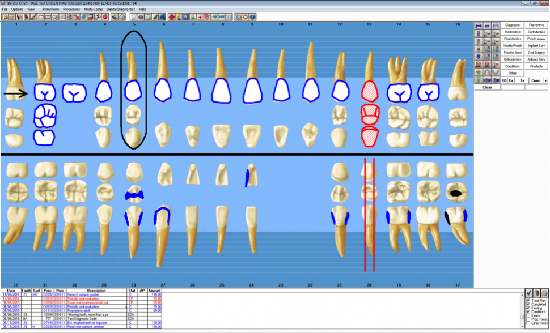The width and height of the screenshot is (550, 333).
Task: Click the blue information icon at toolbar's right end
Action: (x=252, y=16)
